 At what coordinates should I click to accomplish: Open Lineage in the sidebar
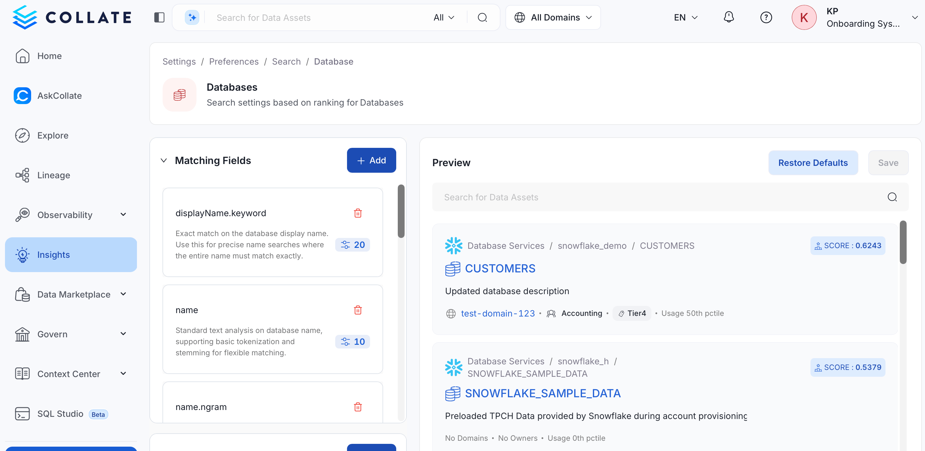pos(71,175)
